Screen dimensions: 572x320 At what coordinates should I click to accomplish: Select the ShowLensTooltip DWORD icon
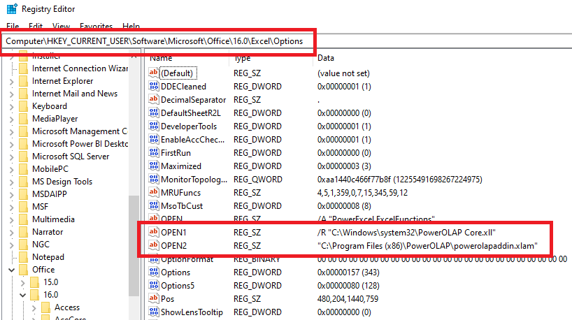pos(154,312)
